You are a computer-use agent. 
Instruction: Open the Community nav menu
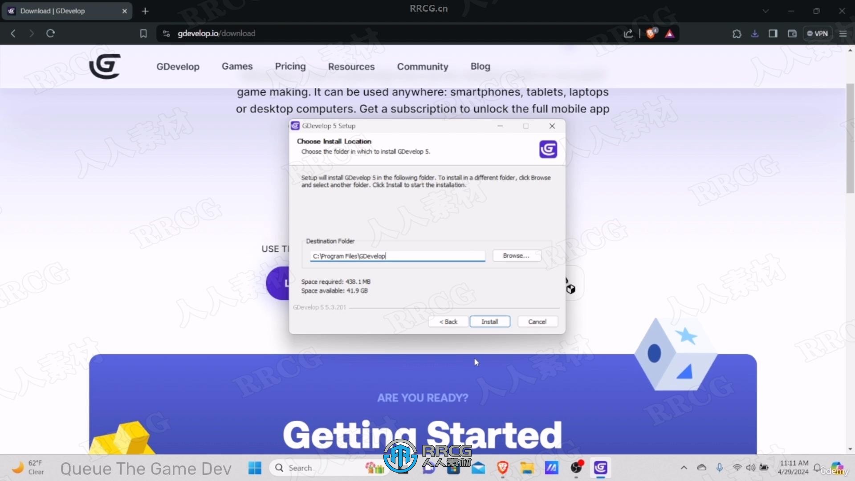[423, 66]
